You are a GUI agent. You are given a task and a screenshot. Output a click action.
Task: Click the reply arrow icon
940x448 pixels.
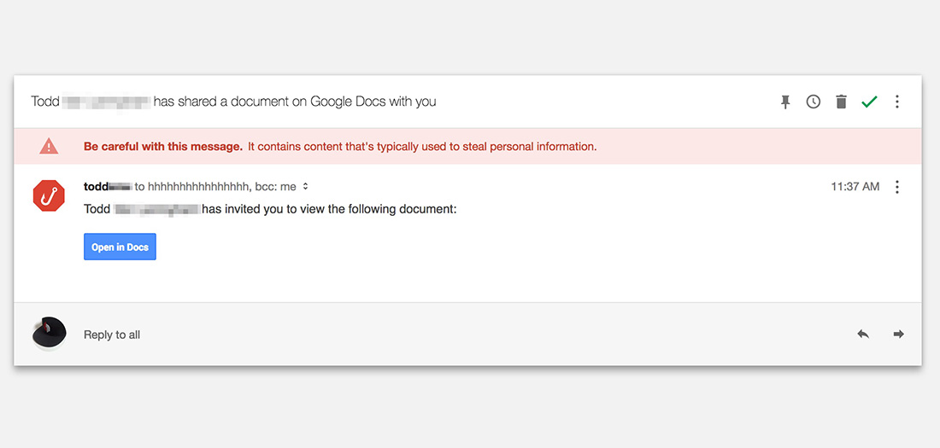[863, 334]
